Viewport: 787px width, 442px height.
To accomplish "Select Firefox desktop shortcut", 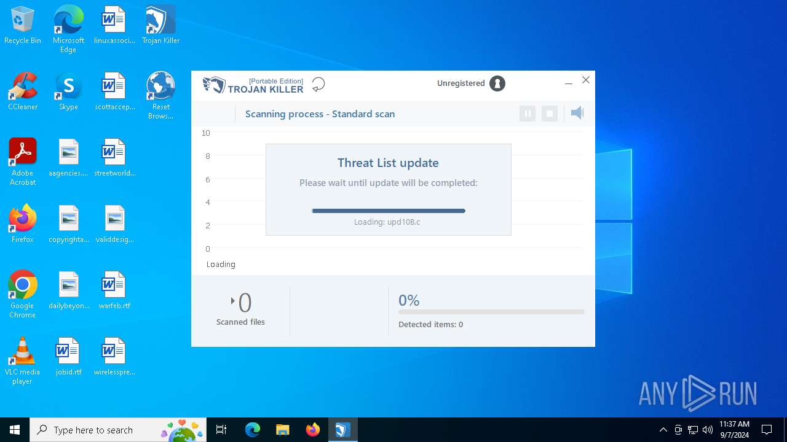I will (x=23, y=225).
